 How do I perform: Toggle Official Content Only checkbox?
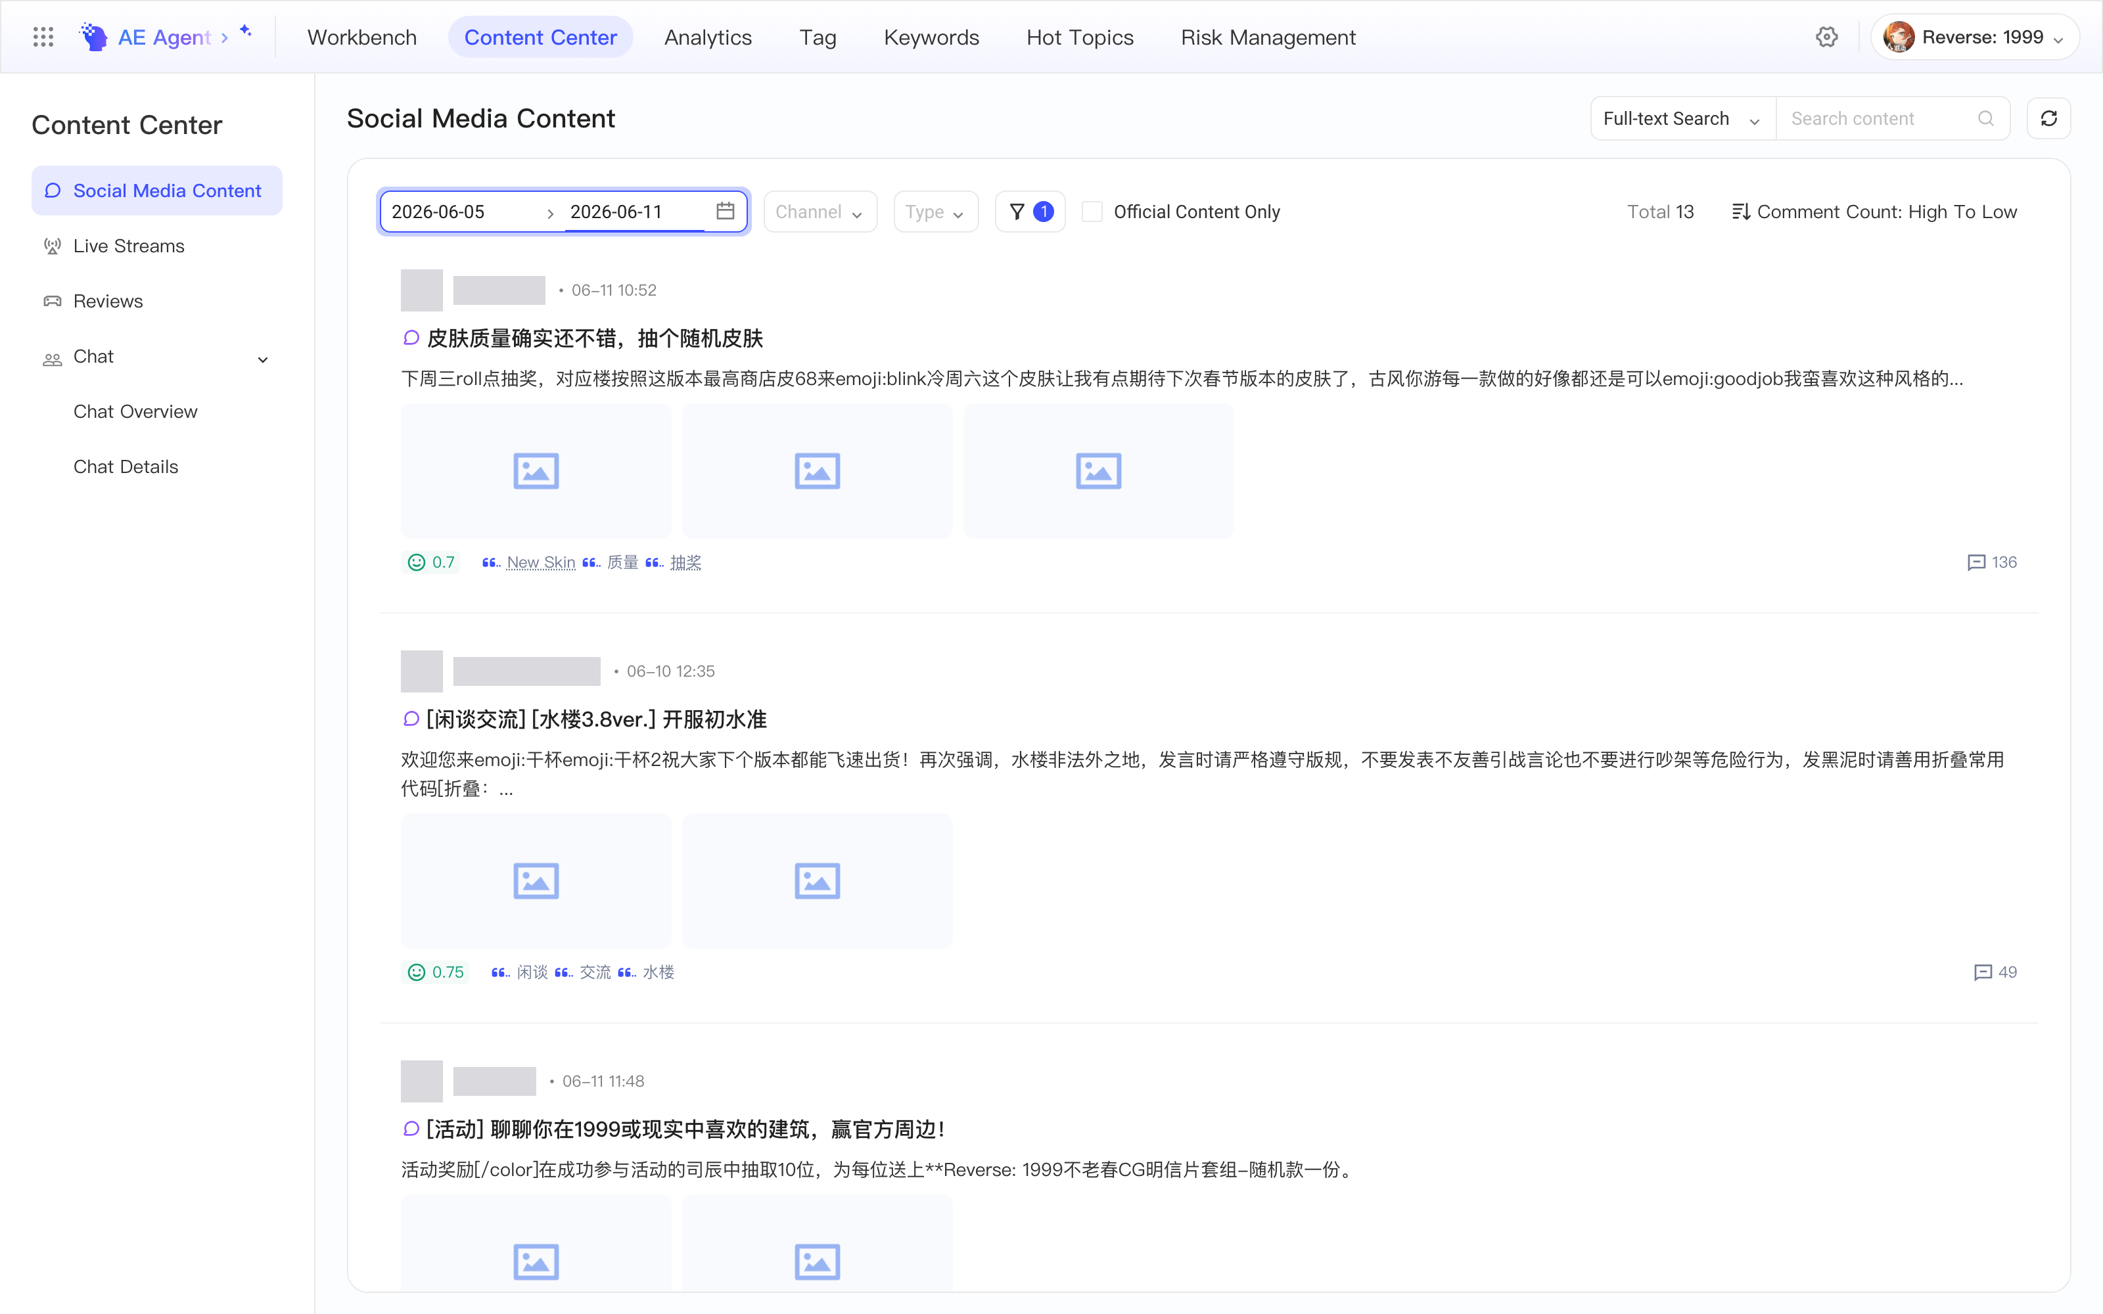pos(1092,211)
